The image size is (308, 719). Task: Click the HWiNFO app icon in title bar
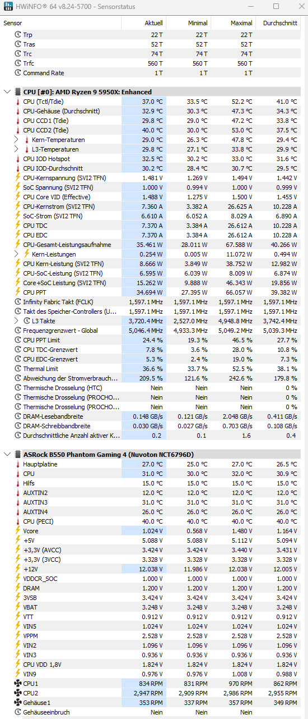[7, 6]
